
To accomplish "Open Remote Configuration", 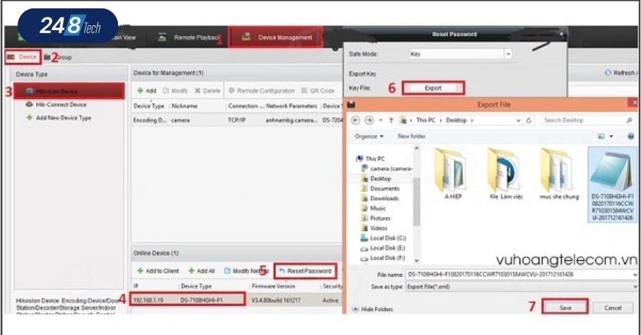I will click(261, 90).
